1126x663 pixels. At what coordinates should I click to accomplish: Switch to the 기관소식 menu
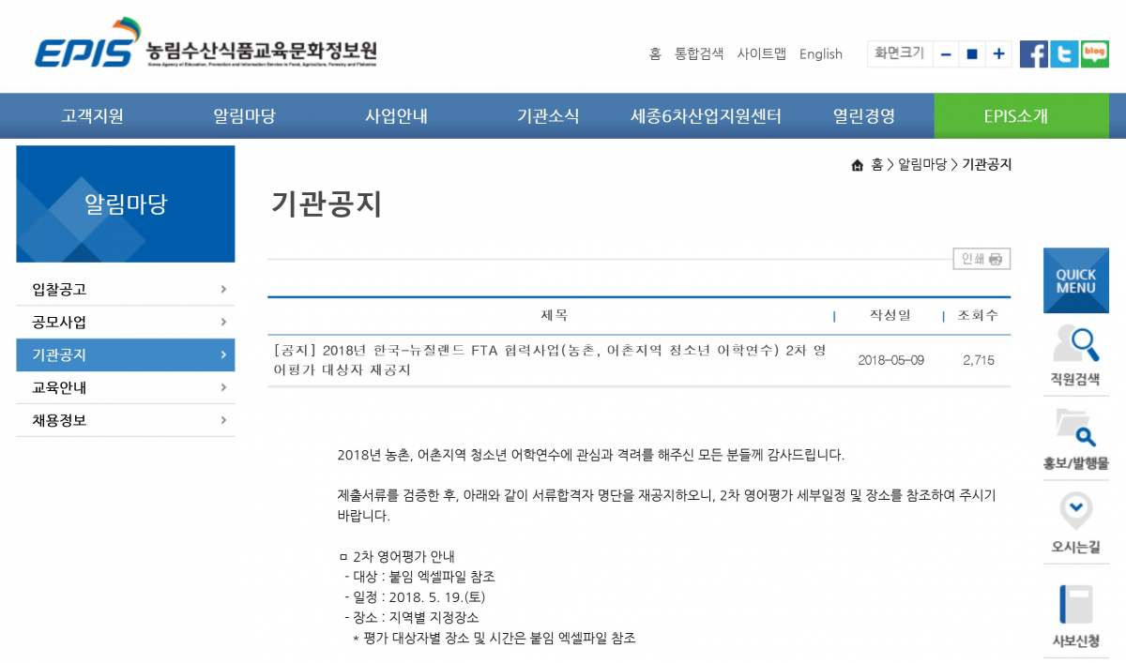pos(548,115)
